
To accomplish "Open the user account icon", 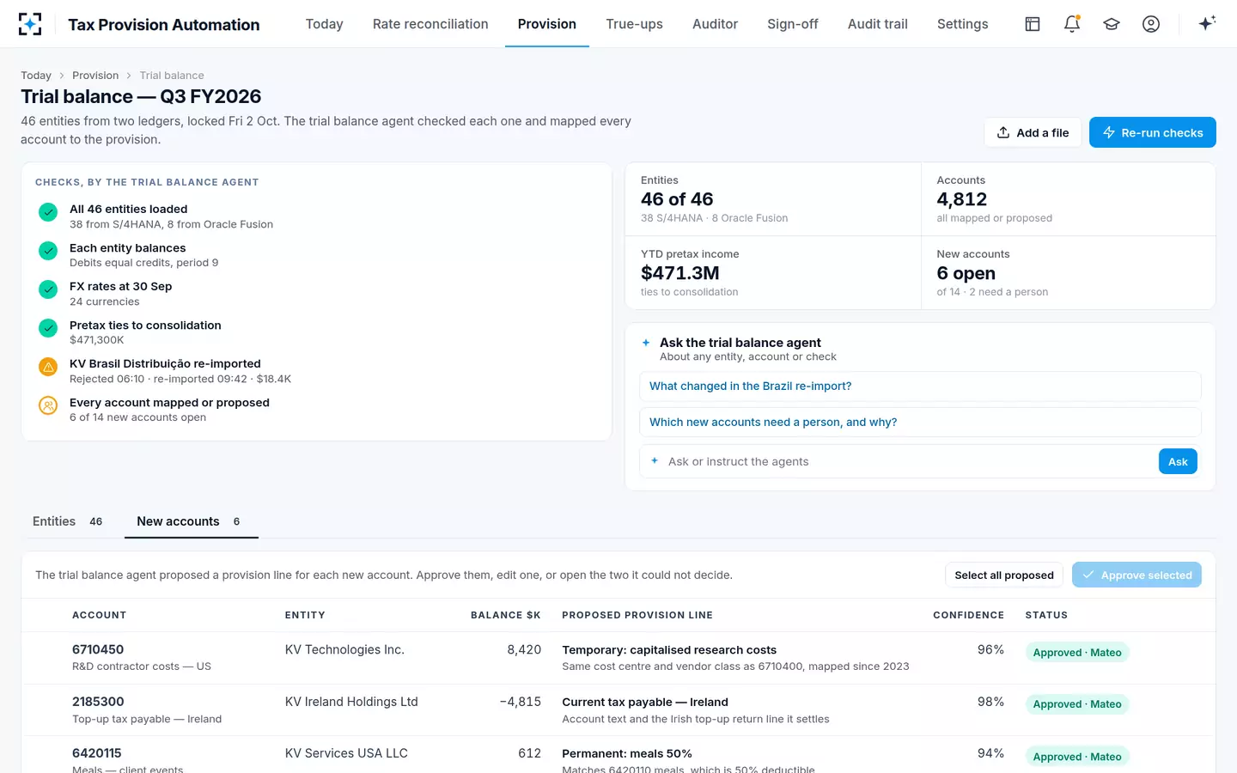I will pyautogui.click(x=1151, y=24).
